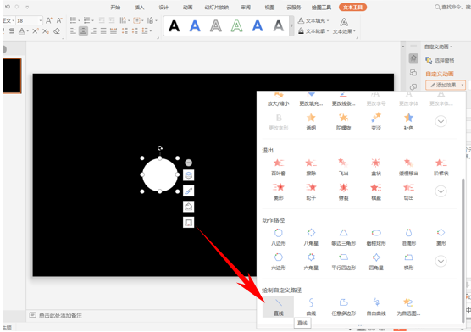This screenshot has width=471, height=332.
Task: Expand more emphasis effects chevron
Action: [x=441, y=121]
